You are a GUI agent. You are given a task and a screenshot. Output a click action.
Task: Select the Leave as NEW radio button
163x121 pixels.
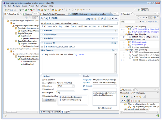coord(43,80)
